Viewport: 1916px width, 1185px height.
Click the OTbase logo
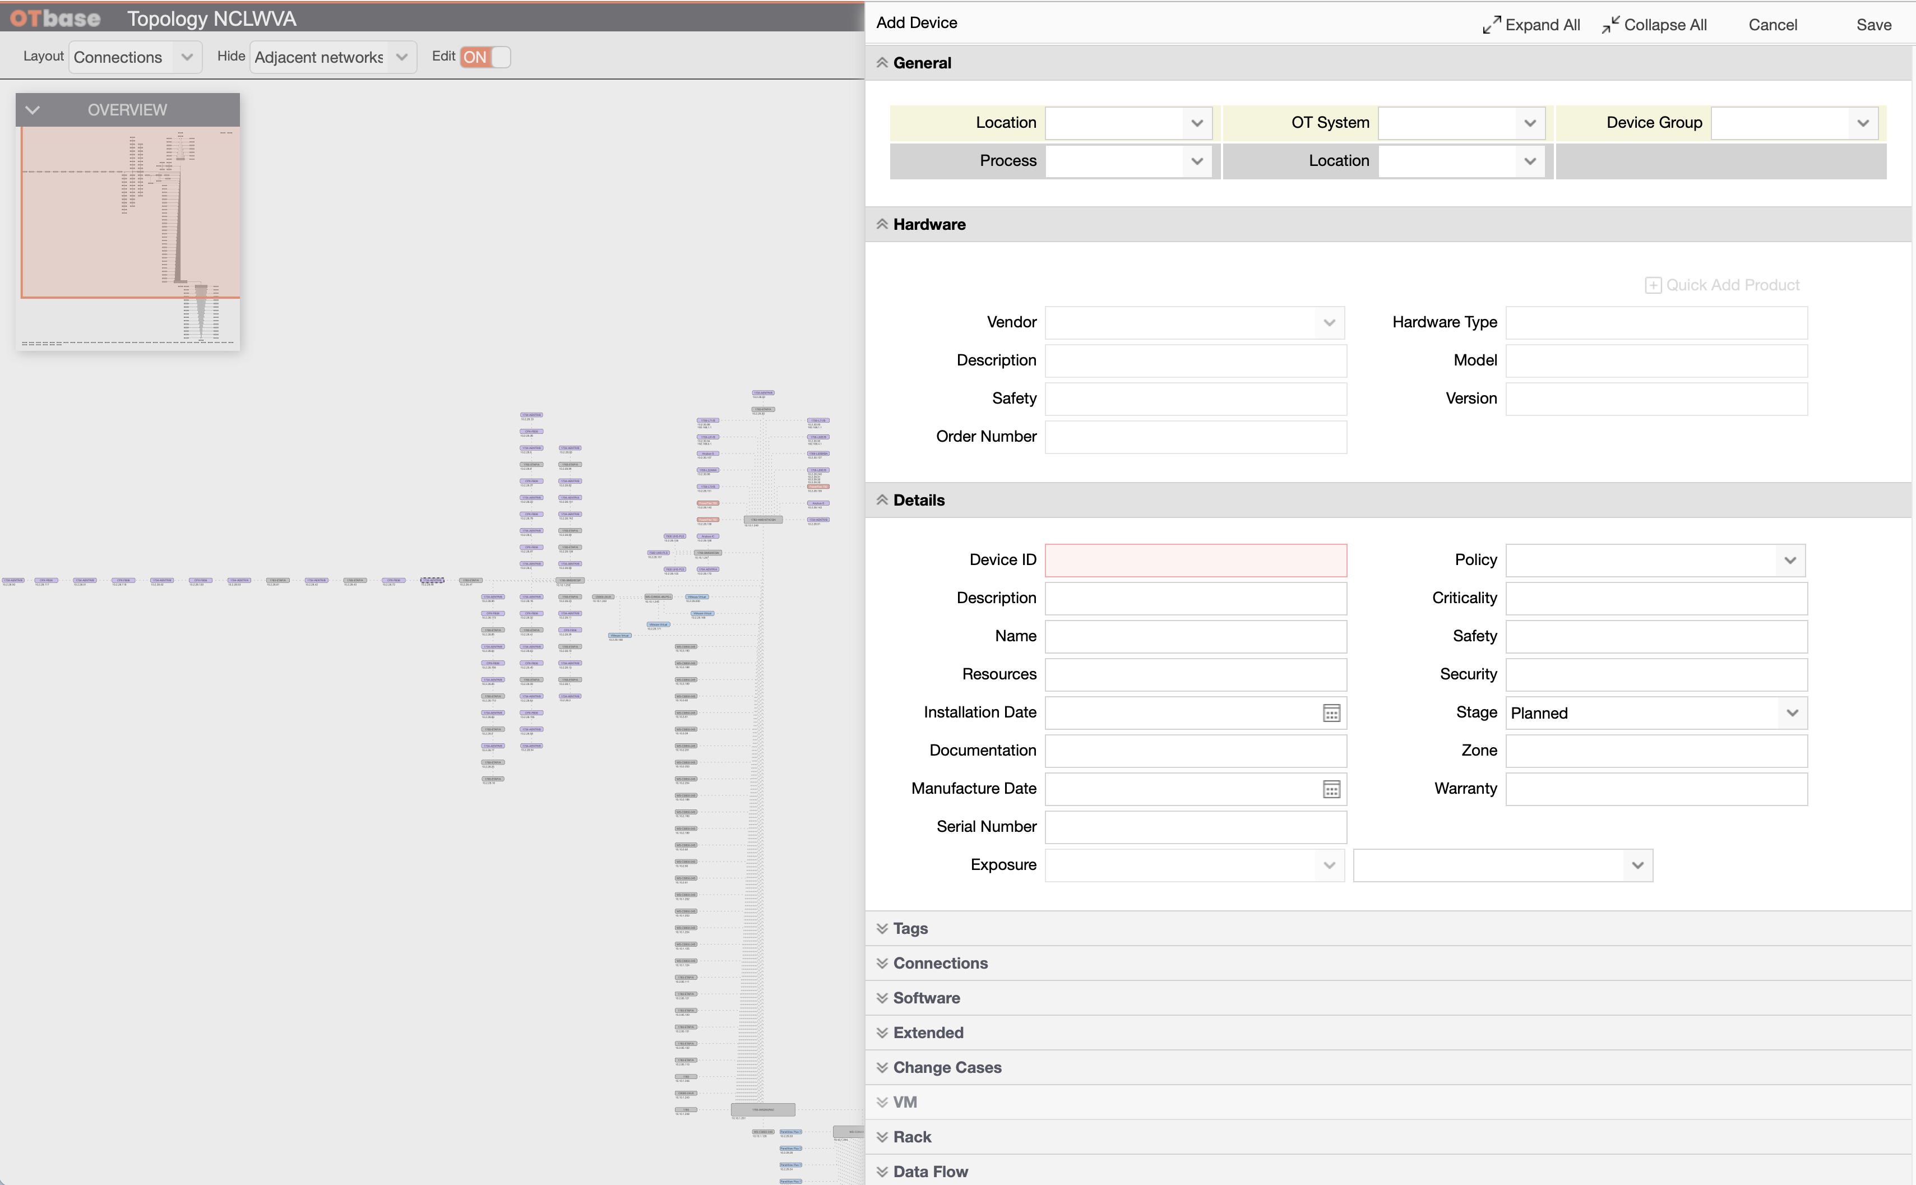tap(55, 18)
